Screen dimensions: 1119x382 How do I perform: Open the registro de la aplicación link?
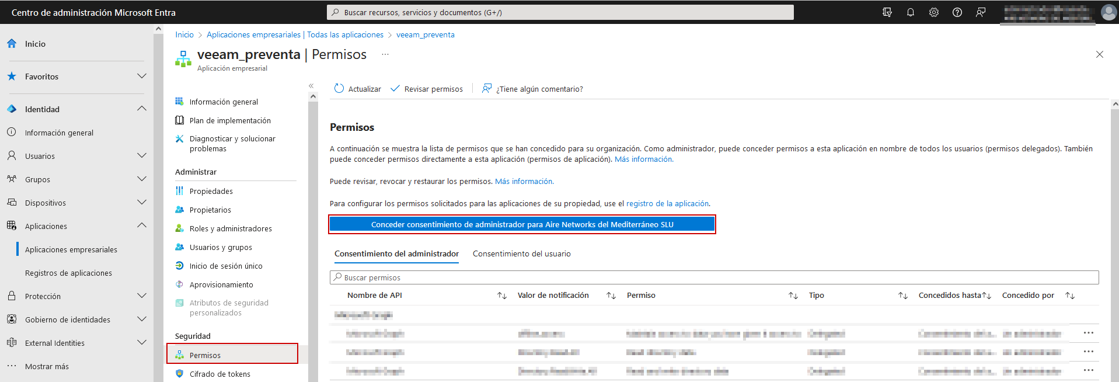tap(667, 204)
